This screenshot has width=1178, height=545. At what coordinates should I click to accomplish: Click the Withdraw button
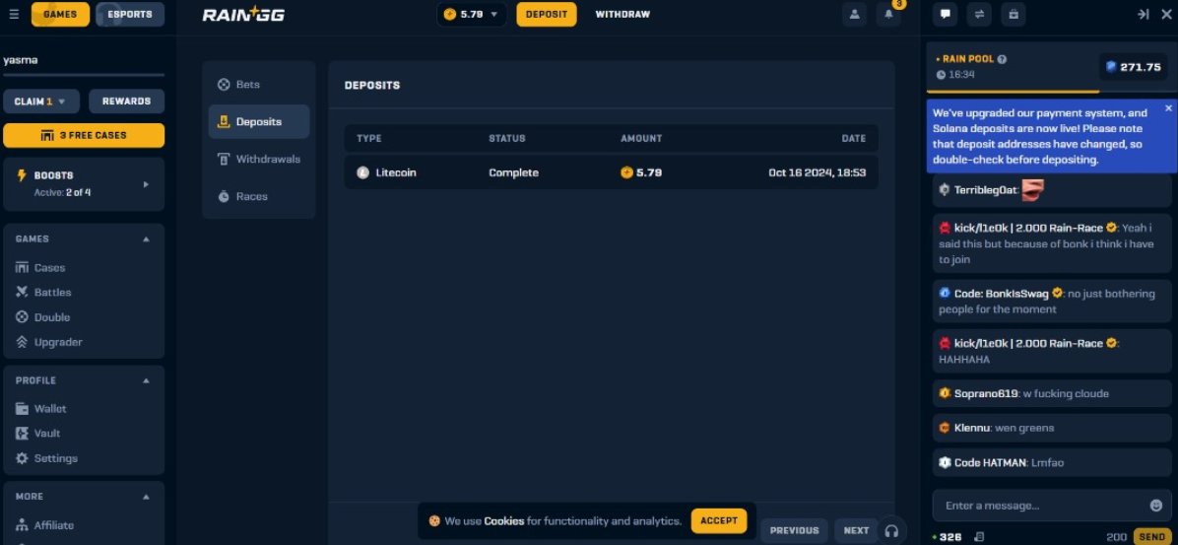(622, 14)
